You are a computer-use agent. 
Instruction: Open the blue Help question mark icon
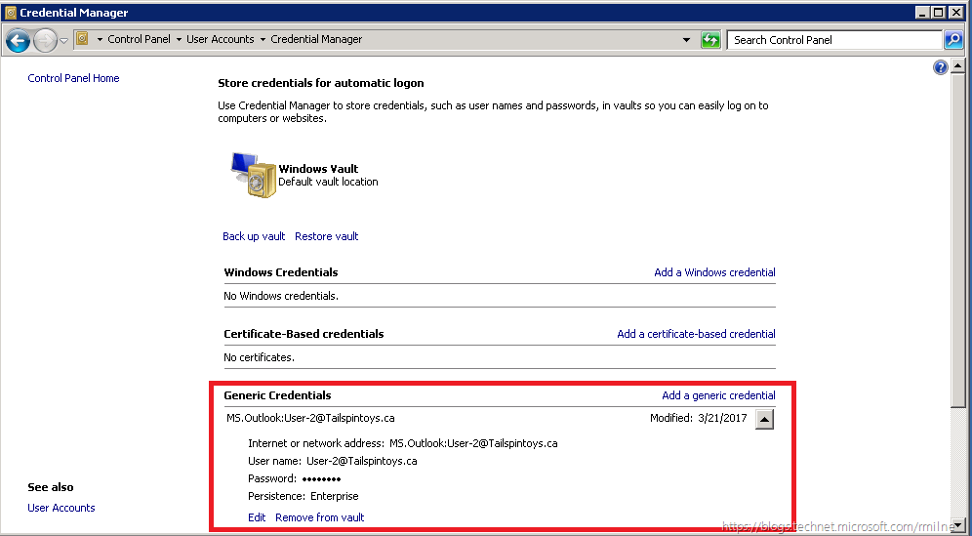[x=941, y=67]
